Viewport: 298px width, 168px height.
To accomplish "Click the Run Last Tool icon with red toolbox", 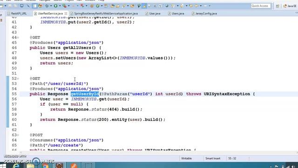I will tap(65, 6).
